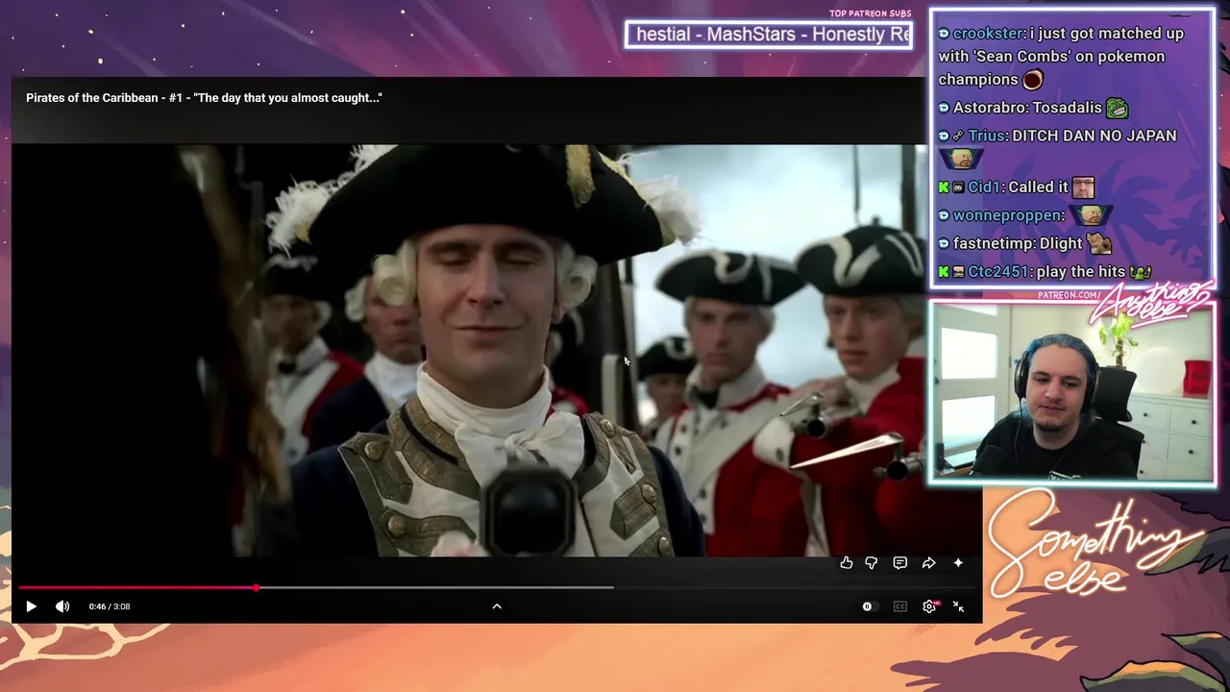Click the emote after 'play the hits'
Image resolution: width=1230 pixels, height=692 pixels.
1141,272
